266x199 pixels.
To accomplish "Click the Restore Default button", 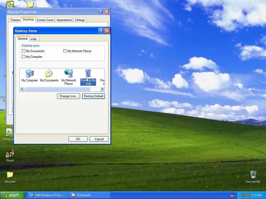I will pos(94,96).
